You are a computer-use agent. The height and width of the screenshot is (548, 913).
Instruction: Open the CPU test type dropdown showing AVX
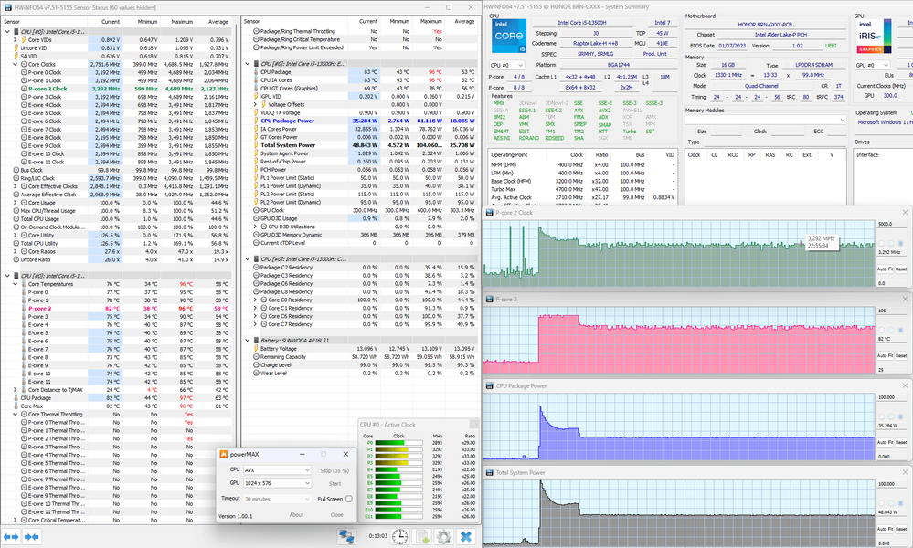point(277,469)
